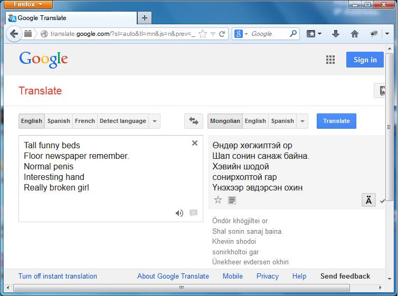The image size is (407, 296).
Task: Click the blue Translate button
Action: tap(336, 121)
